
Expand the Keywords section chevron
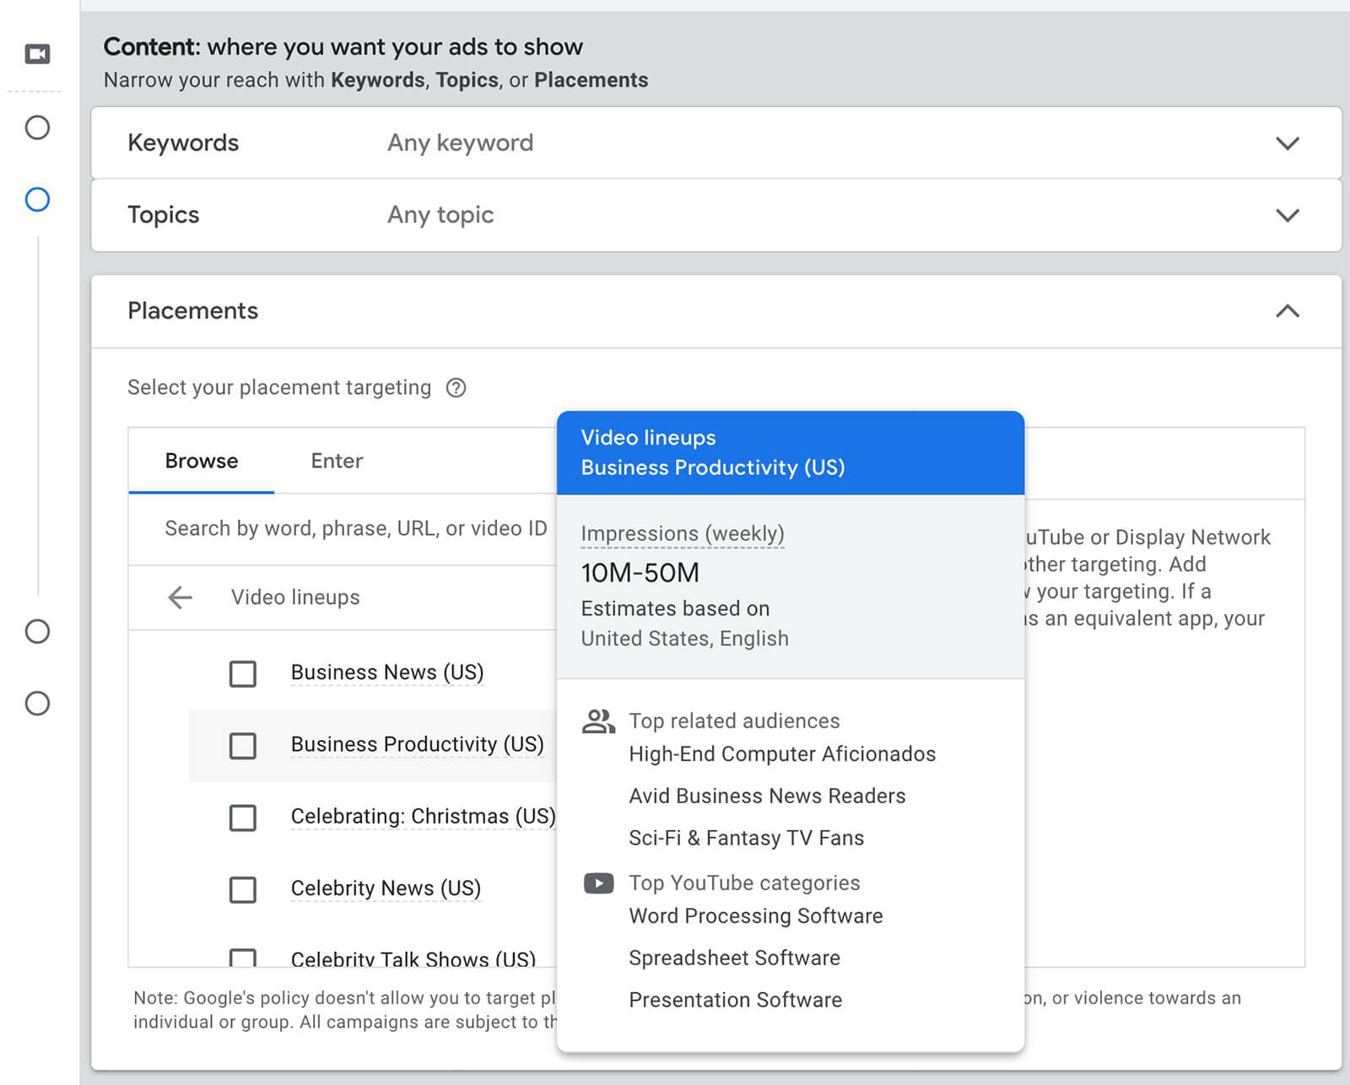(1287, 143)
